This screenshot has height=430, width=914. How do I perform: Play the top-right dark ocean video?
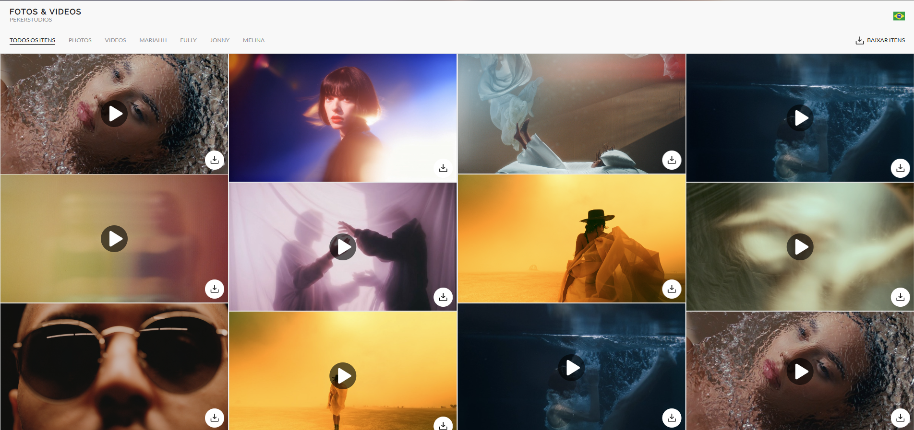pyautogui.click(x=800, y=118)
